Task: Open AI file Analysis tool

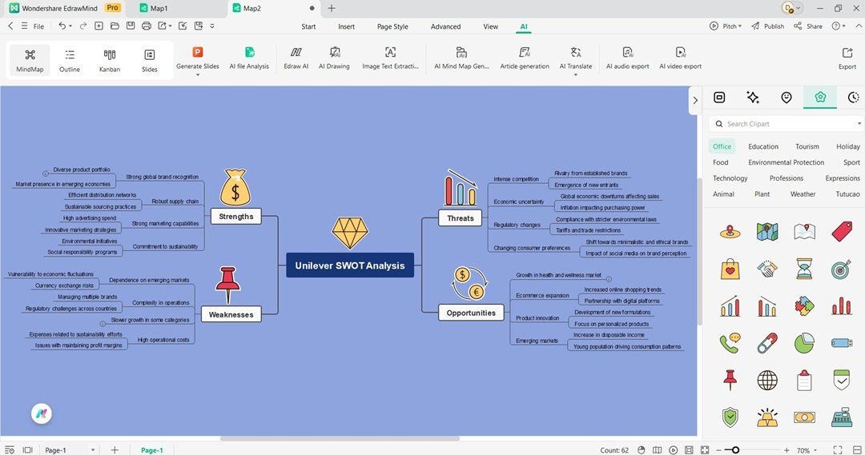Action: coord(249,58)
